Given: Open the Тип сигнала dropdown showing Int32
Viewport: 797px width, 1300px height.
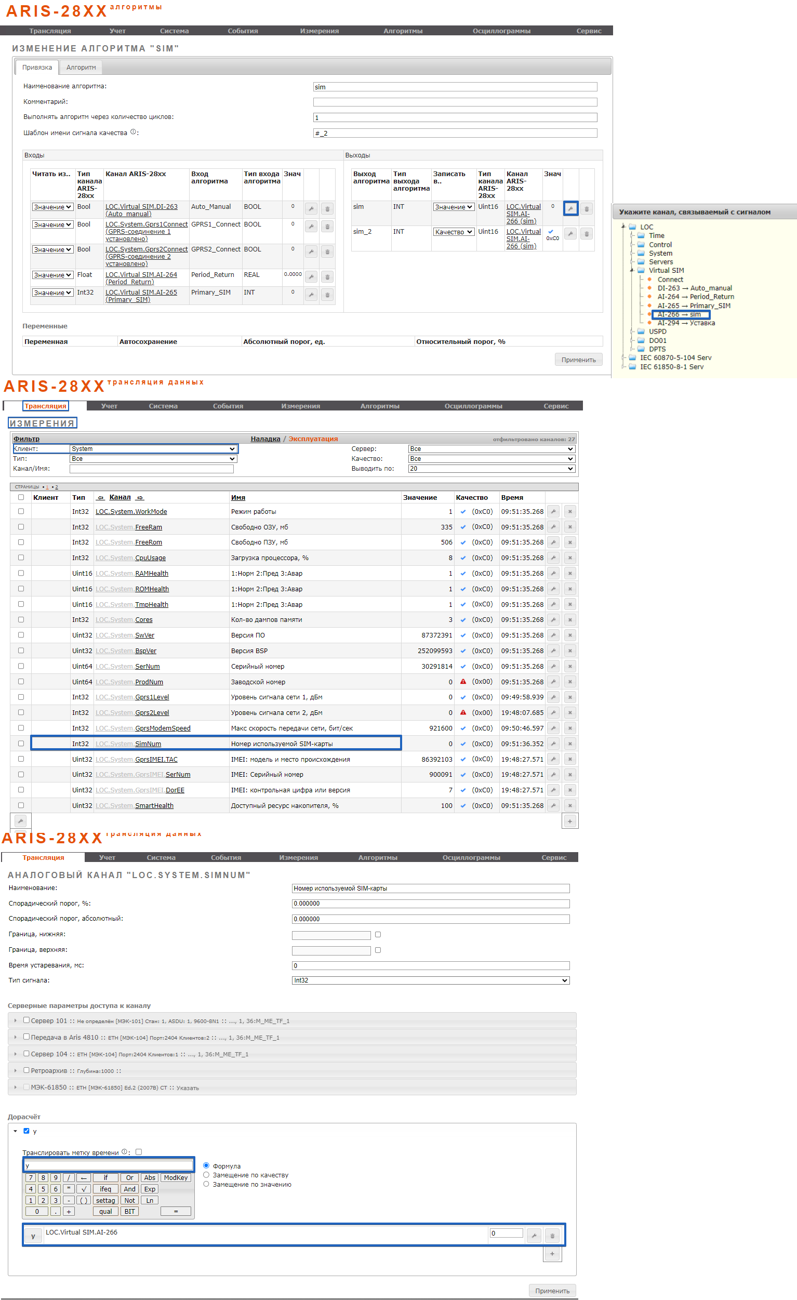Looking at the screenshot, I should click(431, 980).
